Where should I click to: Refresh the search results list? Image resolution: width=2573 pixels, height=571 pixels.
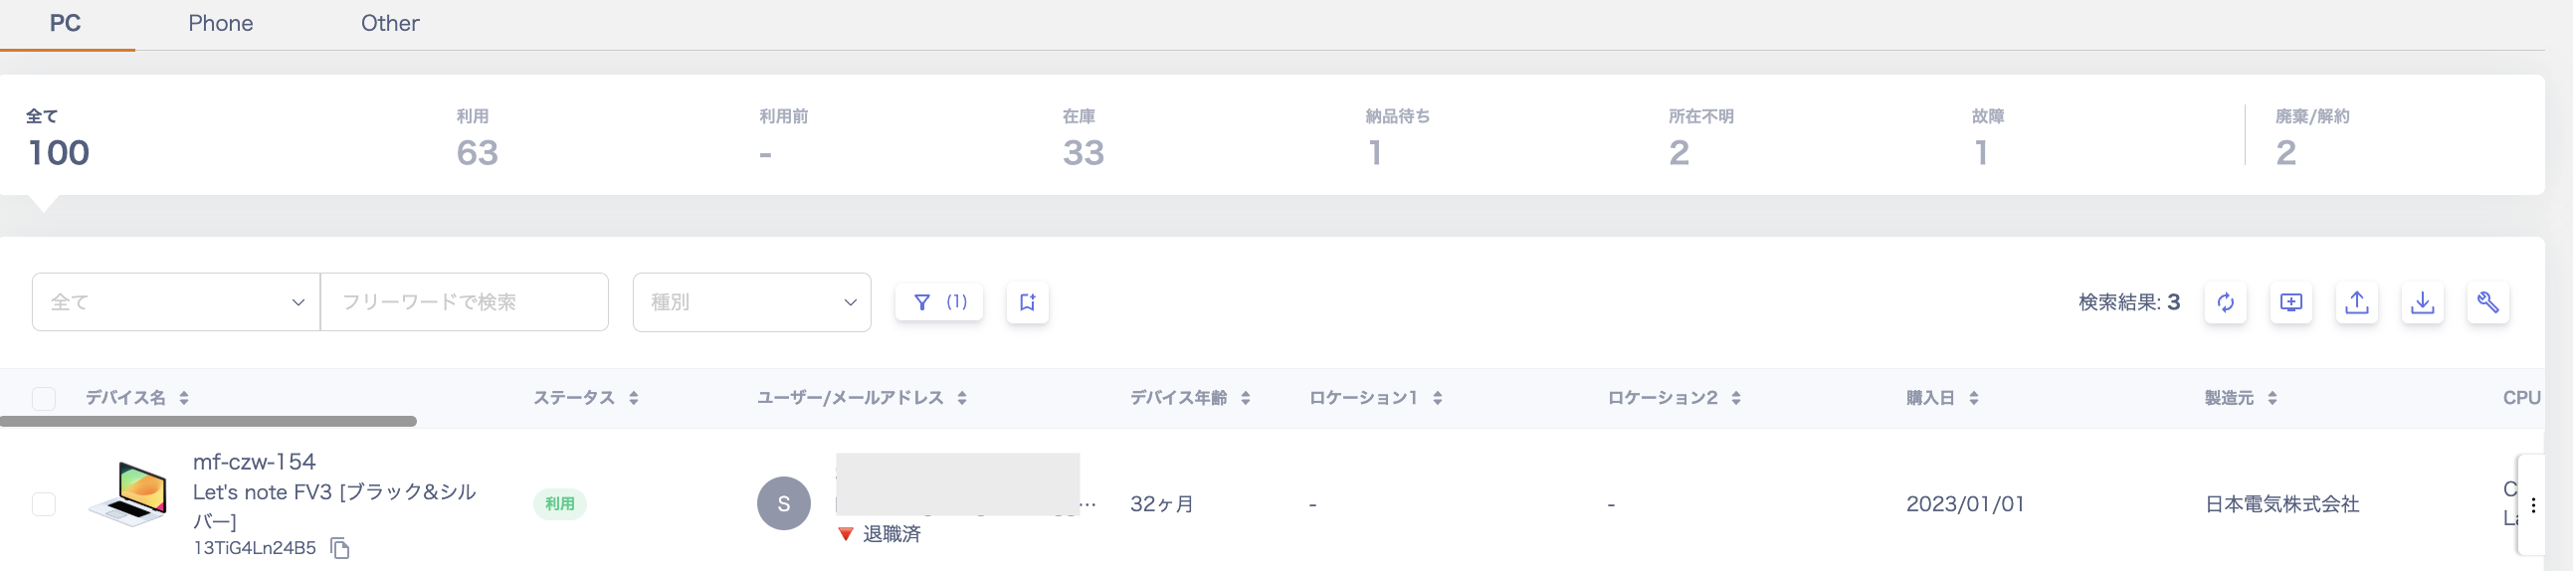click(2226, 301)
